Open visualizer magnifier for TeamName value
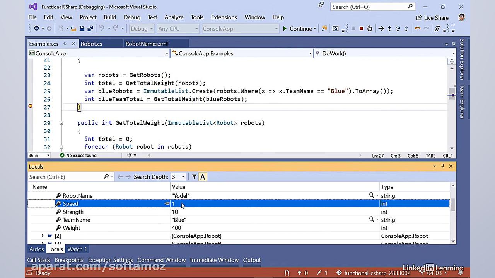Image resolution: width=495 pixels, height=278 pixels. point(372,220)
